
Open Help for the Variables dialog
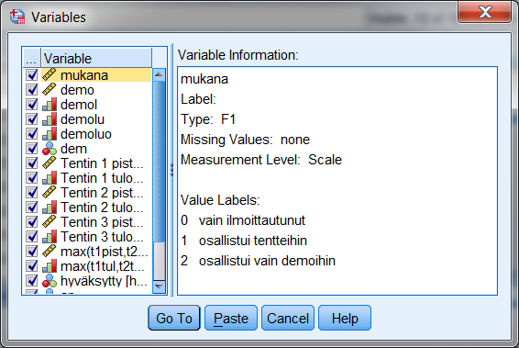[x=345, y=319]
